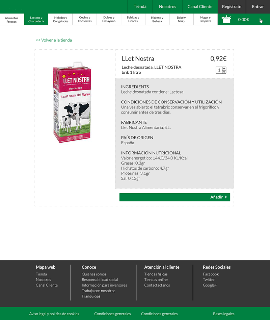270x320 pixels.
Task: Add product with Añadir button
Action: 174,197
